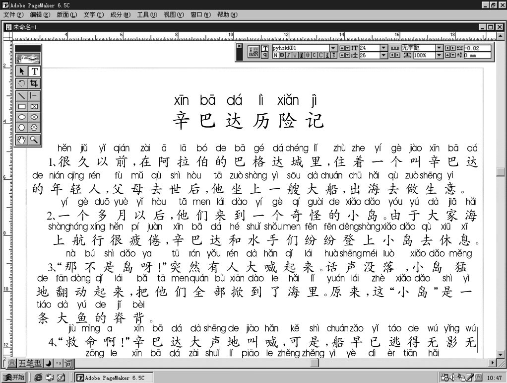
Task: Toggle Italic type style button
Action: 288,55
